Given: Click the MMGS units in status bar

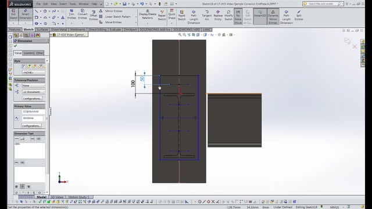Looking at the screenshot, I should pos(335,207).
